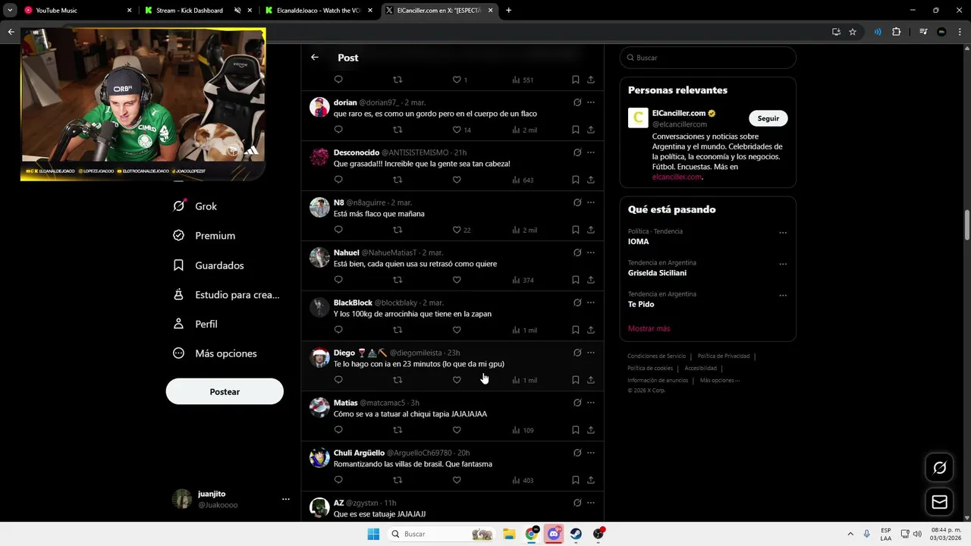Viewport: 971px width, 546px height.
Task: Click the Postear button
Action: 225,392
